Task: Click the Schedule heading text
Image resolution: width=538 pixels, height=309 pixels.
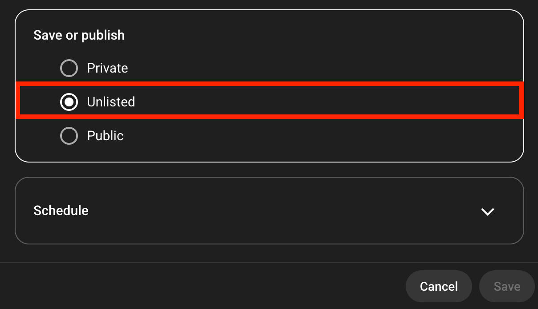Action: [x=61, y=211]
